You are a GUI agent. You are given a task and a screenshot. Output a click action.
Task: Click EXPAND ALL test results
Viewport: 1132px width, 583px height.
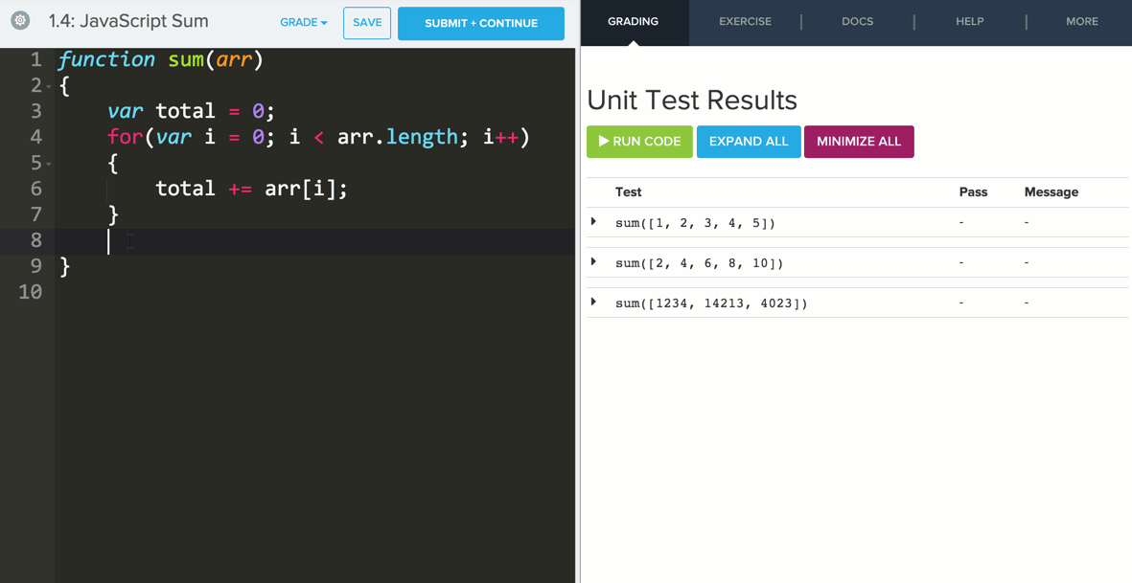(749, 142)
